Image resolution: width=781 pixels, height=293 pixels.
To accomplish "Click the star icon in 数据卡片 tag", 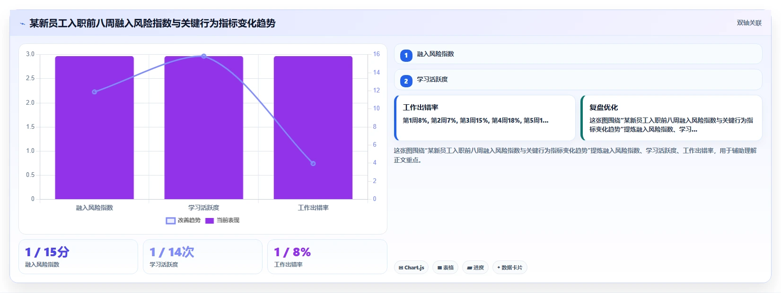I will [499, 268].
